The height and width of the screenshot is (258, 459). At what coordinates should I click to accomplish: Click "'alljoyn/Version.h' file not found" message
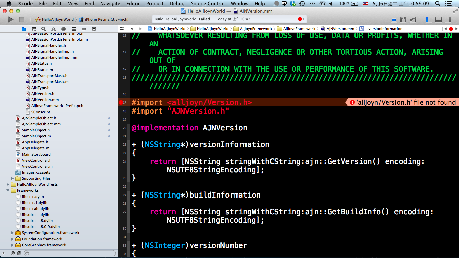(406, 102)
